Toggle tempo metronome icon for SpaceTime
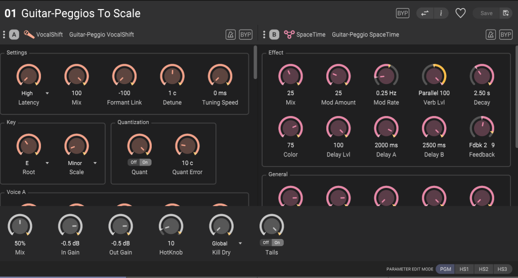 (491, 34)
